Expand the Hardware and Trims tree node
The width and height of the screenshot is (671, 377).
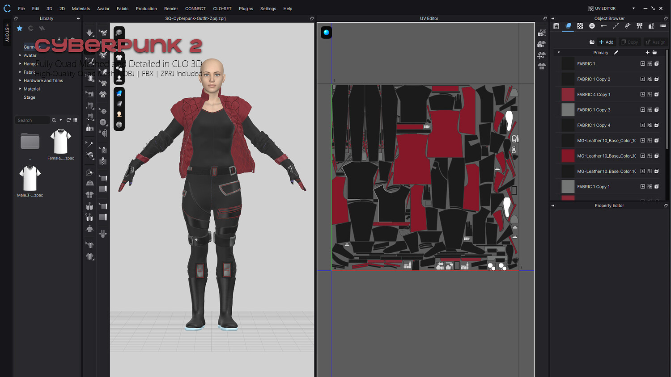20,80
